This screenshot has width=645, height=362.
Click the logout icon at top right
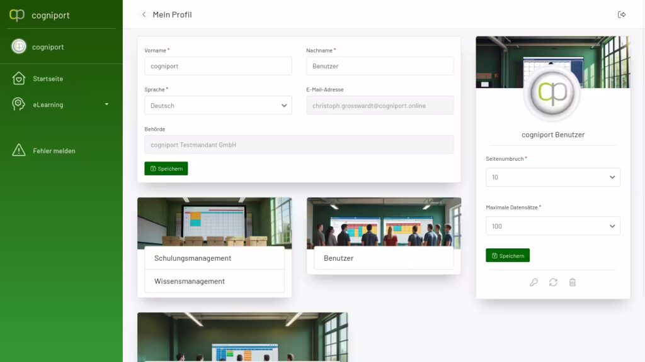click(x=622, y=14)
